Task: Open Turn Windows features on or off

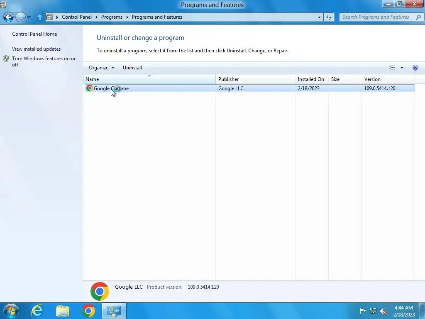Action: point(44,61)
